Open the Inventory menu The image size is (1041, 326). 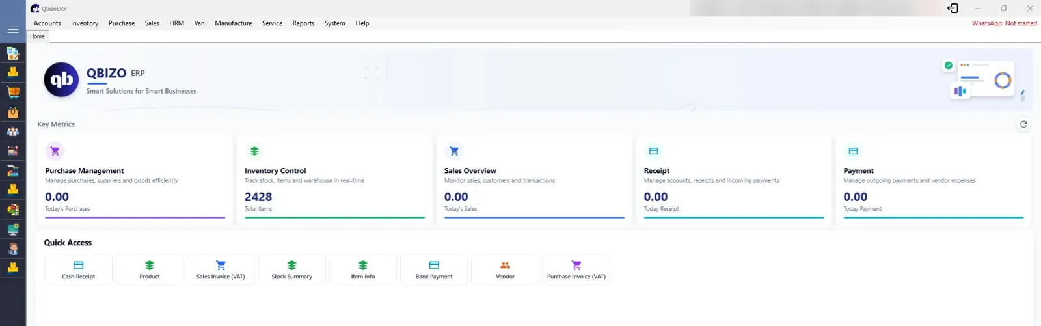click(x=85, y=23)
